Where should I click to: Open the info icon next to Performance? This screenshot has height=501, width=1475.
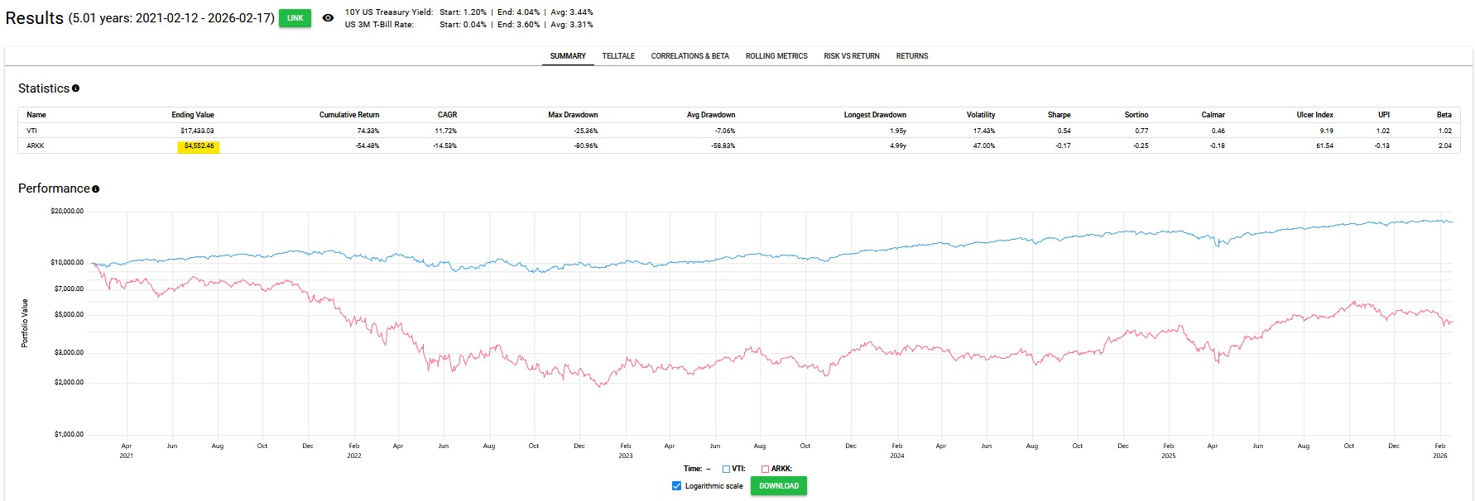pos(95,189)
